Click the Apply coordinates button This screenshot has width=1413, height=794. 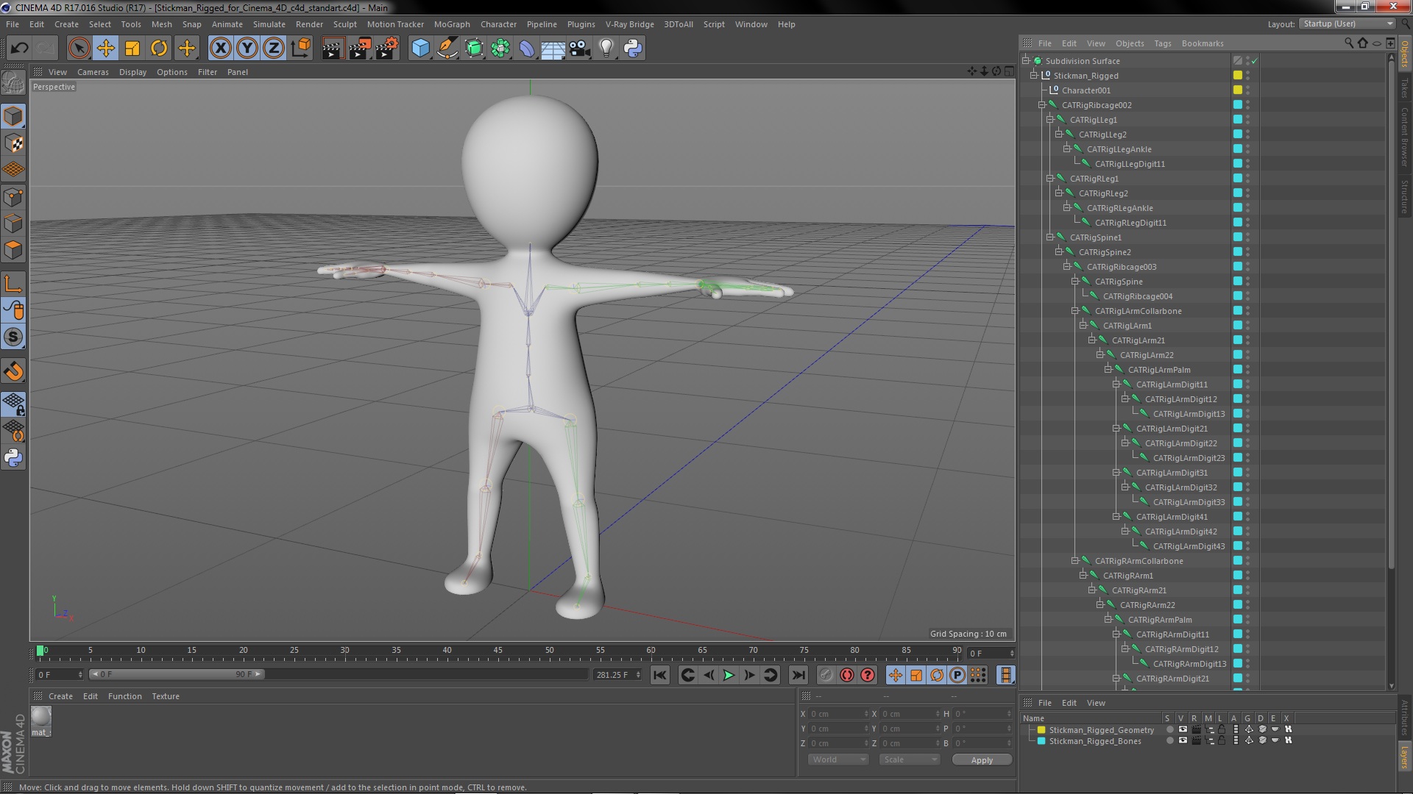pyautogui.click(x=982, y=760)
